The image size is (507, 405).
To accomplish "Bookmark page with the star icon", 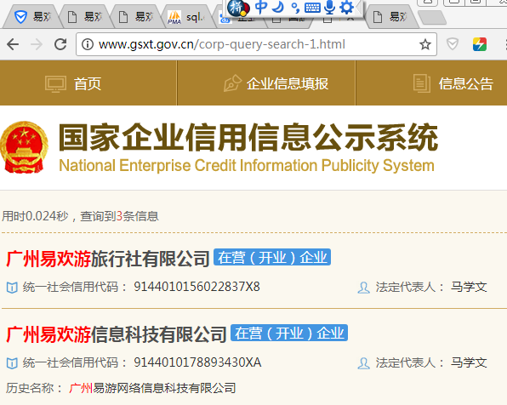I will click(425, 44).
